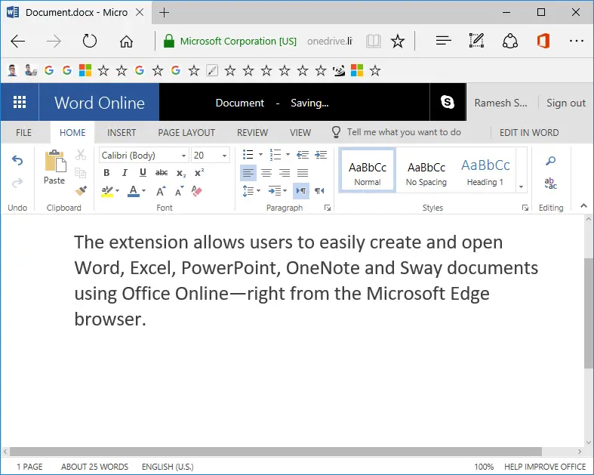Image resolution: width=594 pixels, height=475 pixels.
Task: Apply blue font color button
Action: (134, 191)
